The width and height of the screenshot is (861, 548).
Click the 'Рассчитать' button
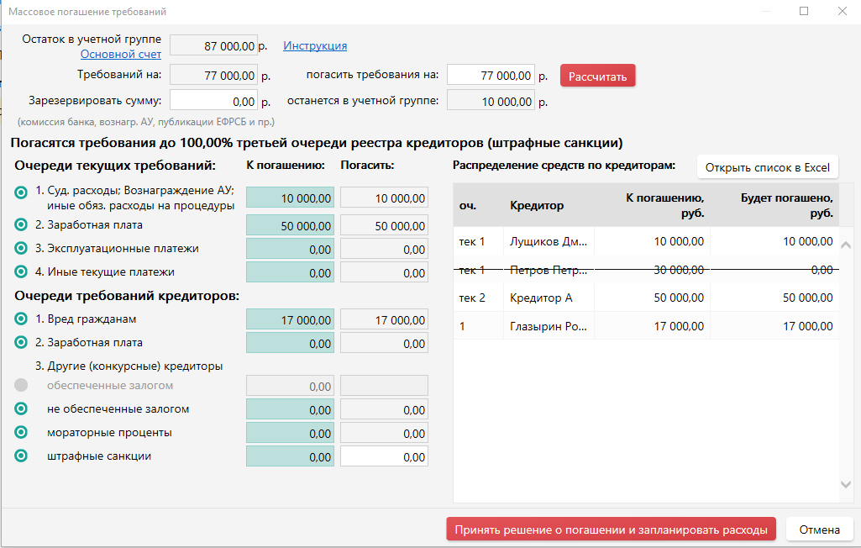click(x=597, y=76)
